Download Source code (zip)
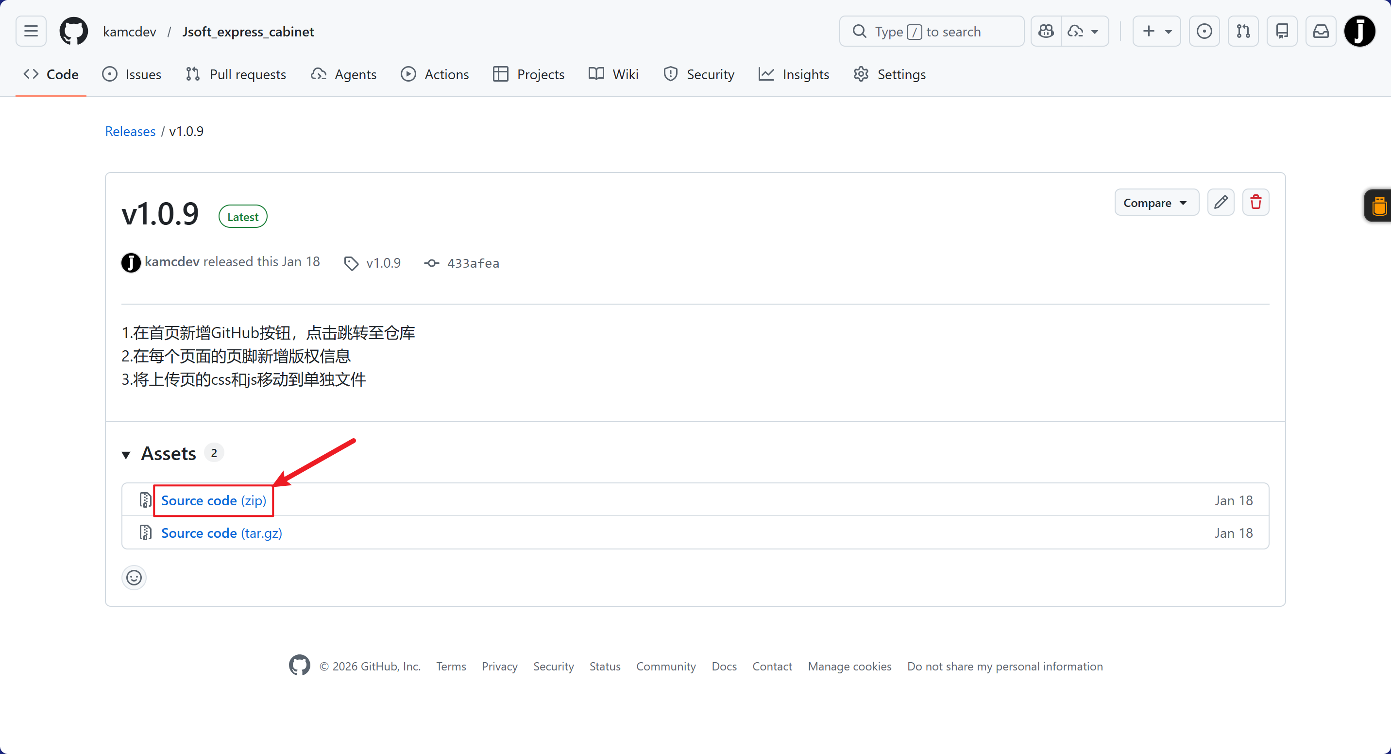The image size is (1391, 754). [213, 500]
